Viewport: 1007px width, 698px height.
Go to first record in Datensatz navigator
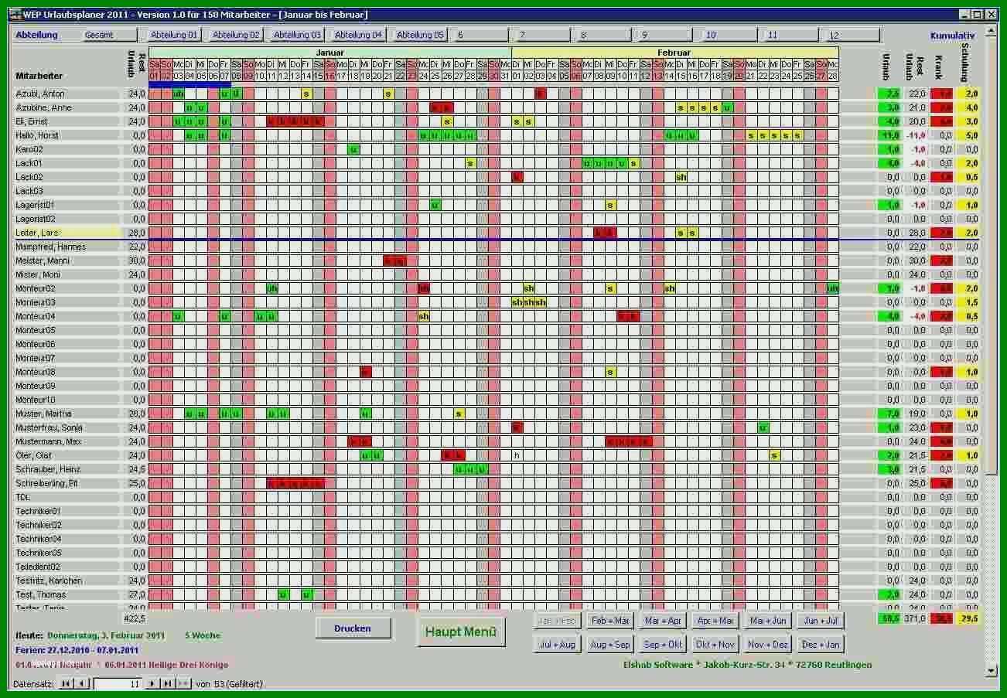tap(65, 683)
